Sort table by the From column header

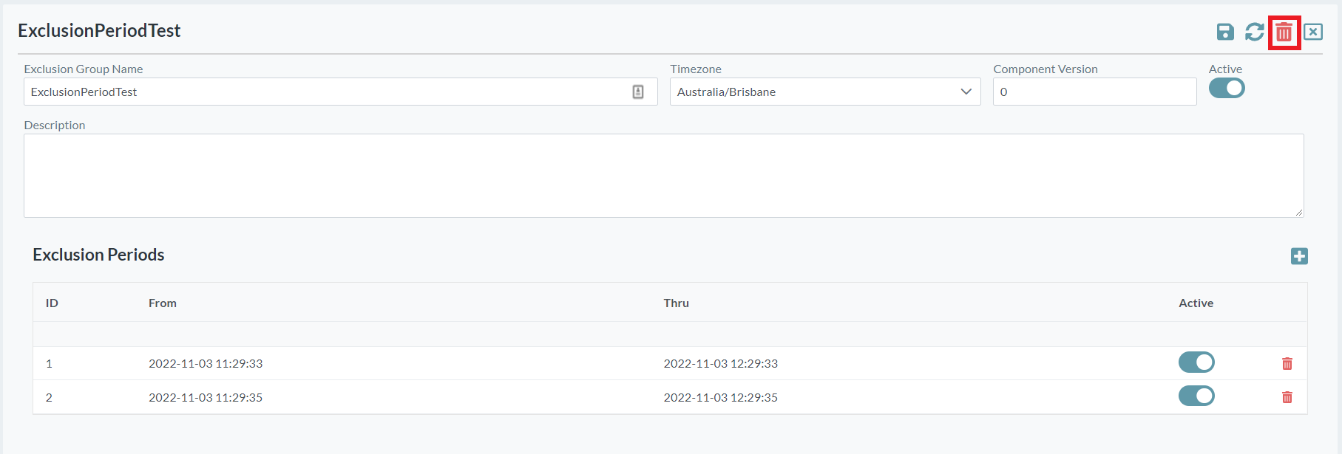click(163, 303)
